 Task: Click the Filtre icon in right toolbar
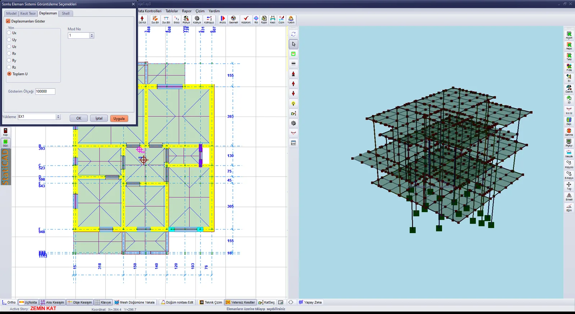[x=569, y=68]
